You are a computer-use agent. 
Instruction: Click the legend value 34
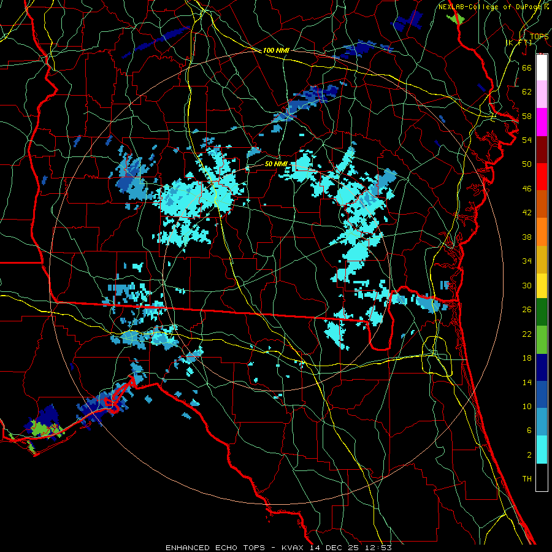coord(527,261)
